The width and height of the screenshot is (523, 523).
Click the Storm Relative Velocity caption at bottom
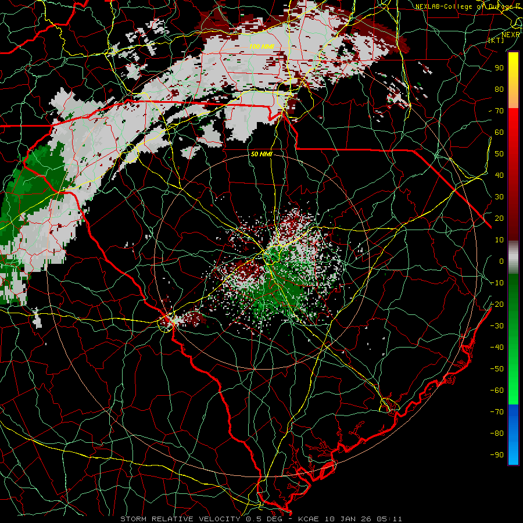click(261, 519)
